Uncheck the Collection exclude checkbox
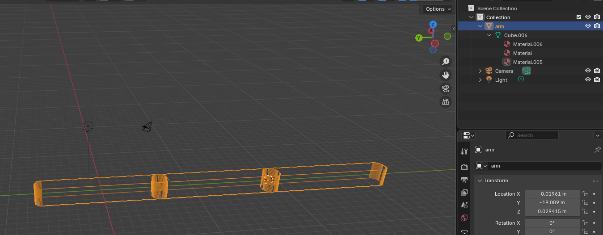 tap(579, 17)
